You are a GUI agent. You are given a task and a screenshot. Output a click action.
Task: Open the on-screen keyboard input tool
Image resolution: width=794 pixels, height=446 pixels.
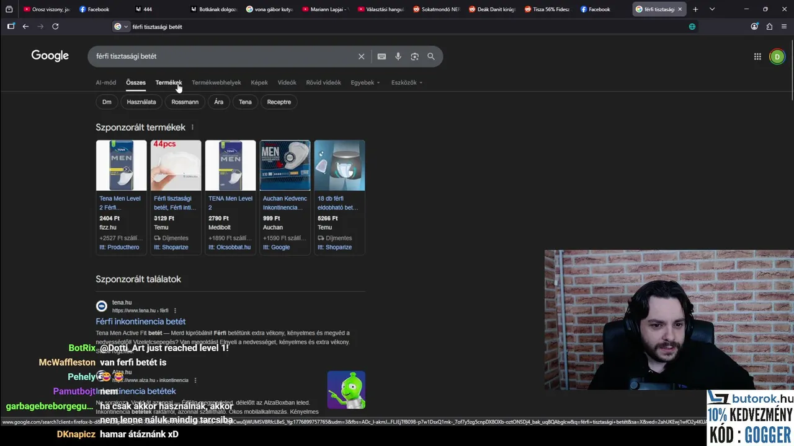click(x=381, y=56)
